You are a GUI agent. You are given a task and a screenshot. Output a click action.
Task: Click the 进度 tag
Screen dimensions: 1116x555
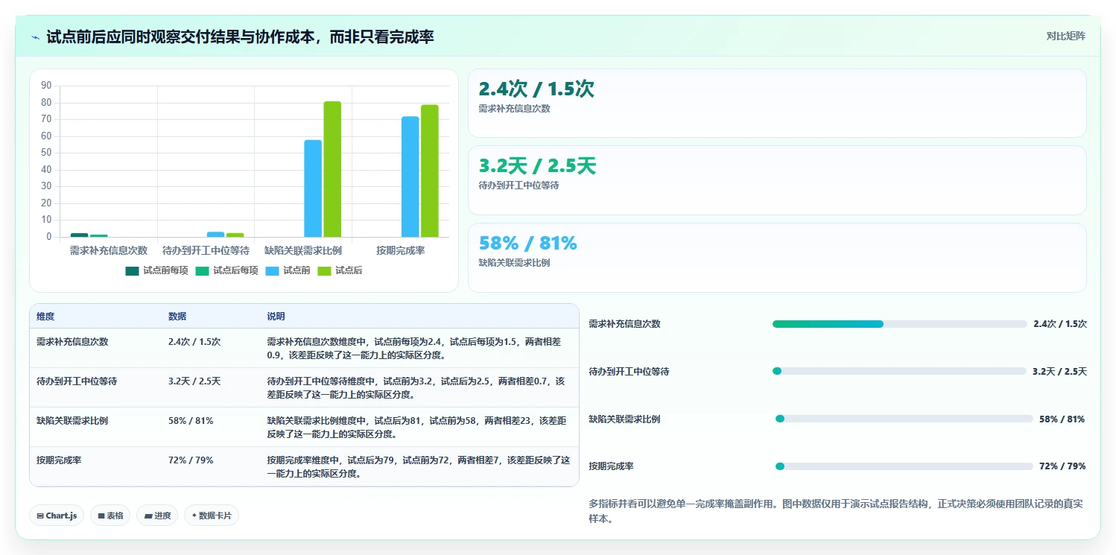157,516
